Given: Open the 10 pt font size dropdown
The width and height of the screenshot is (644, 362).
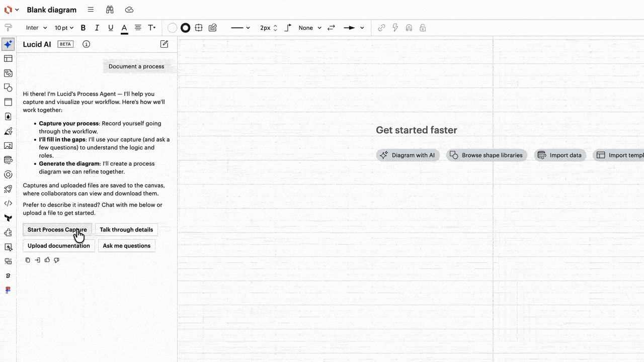Looking at the screenshot, I should [x=64, y=28].
